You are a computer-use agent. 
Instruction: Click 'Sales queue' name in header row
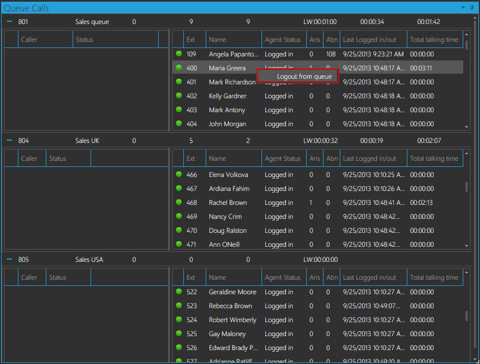coord(92,22)
